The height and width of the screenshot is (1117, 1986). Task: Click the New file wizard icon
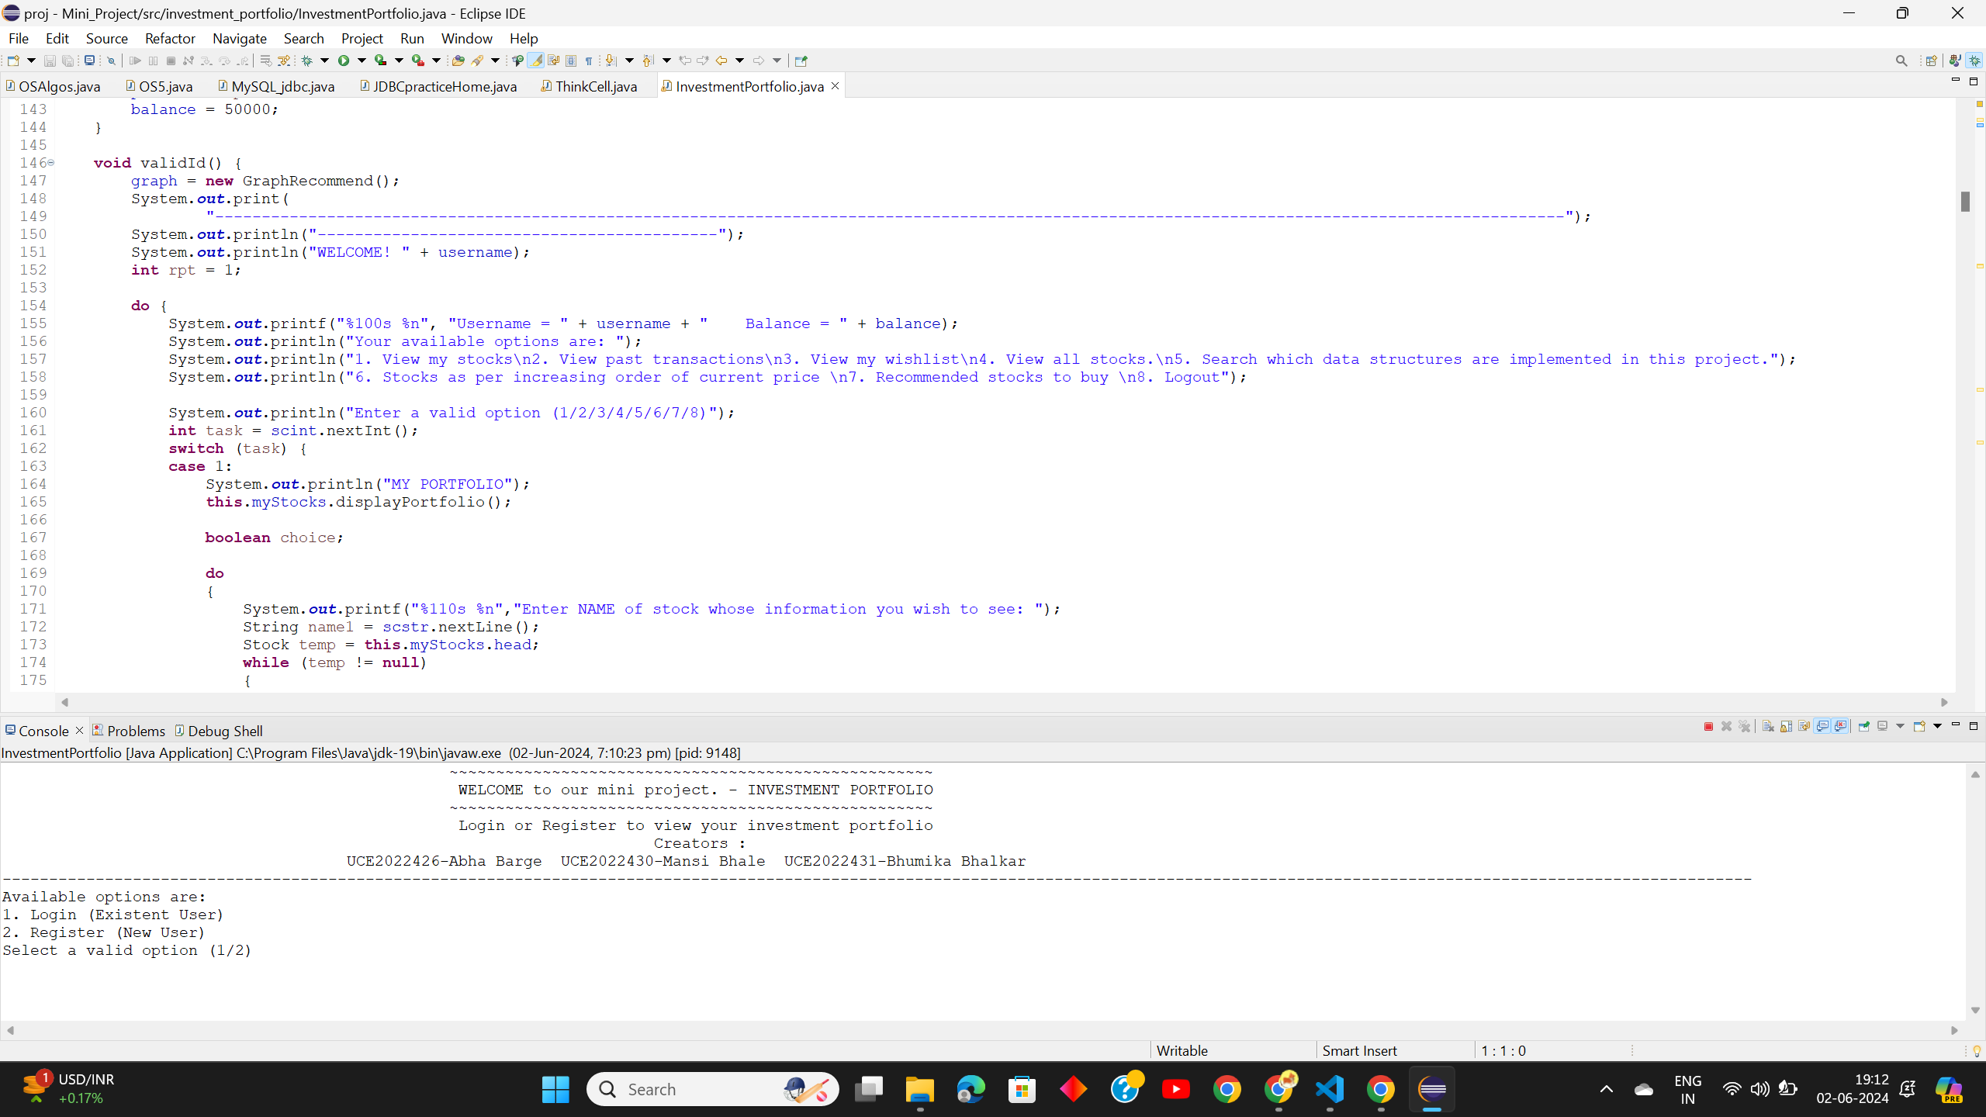click(x=13, y=61)
